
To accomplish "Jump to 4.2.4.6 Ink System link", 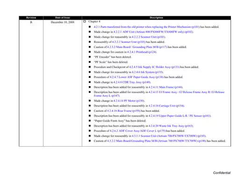I will (x=148, y=72).
